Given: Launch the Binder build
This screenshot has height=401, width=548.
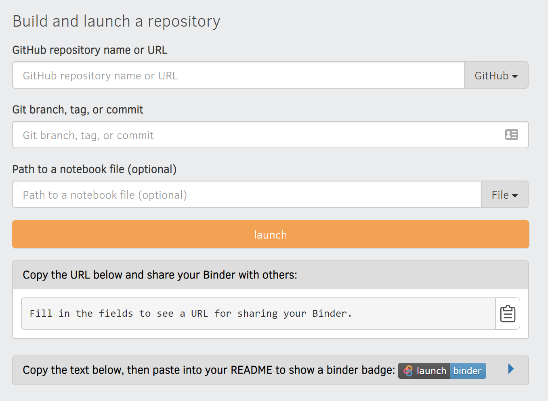Looking at the screenshot, I should [x=270, y=234].
